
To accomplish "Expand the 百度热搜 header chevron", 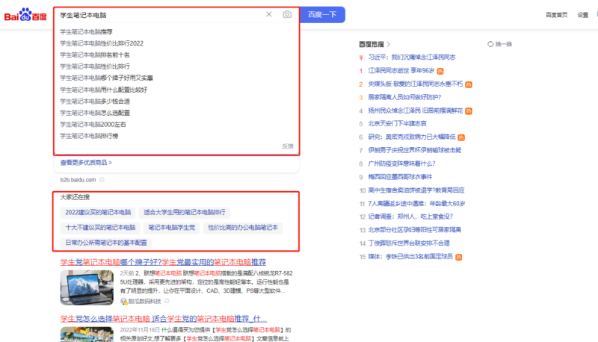I will 389,44.
